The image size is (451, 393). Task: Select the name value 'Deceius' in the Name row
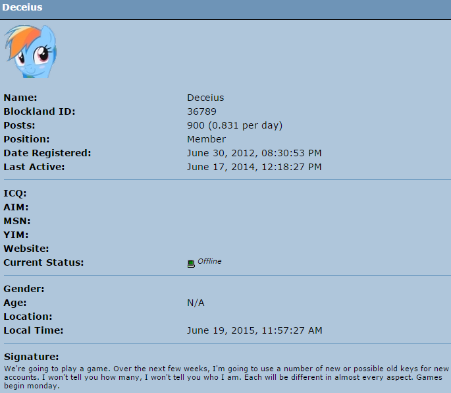pos(205,98)
